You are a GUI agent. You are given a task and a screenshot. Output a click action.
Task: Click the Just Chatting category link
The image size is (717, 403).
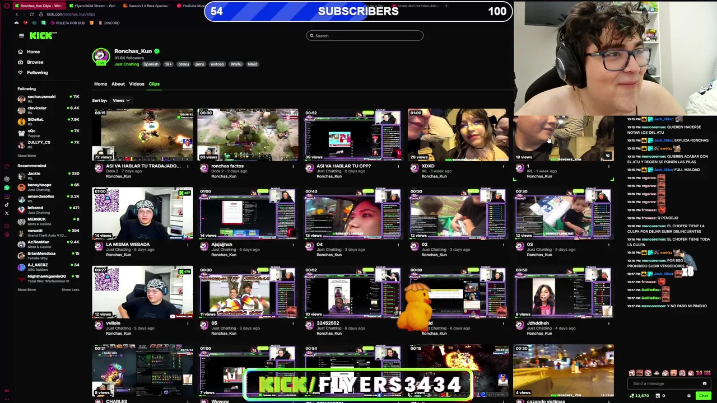[x=127, y=64]
